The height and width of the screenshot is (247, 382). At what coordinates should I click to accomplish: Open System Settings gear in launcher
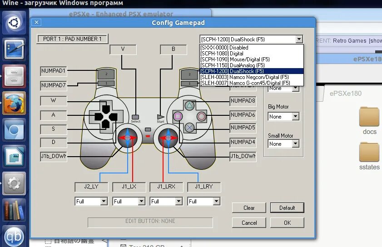click(14, 183)
